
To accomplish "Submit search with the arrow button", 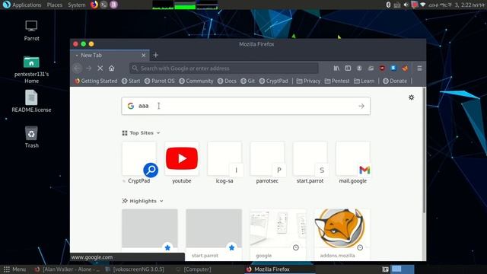I will pyautogui.click(x=361, y=106).
